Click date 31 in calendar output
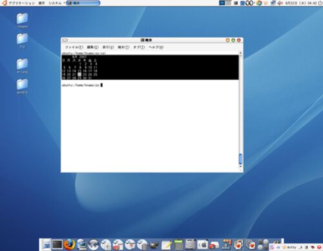The width and height of the screenshot is (323, 251). [90, 78]
